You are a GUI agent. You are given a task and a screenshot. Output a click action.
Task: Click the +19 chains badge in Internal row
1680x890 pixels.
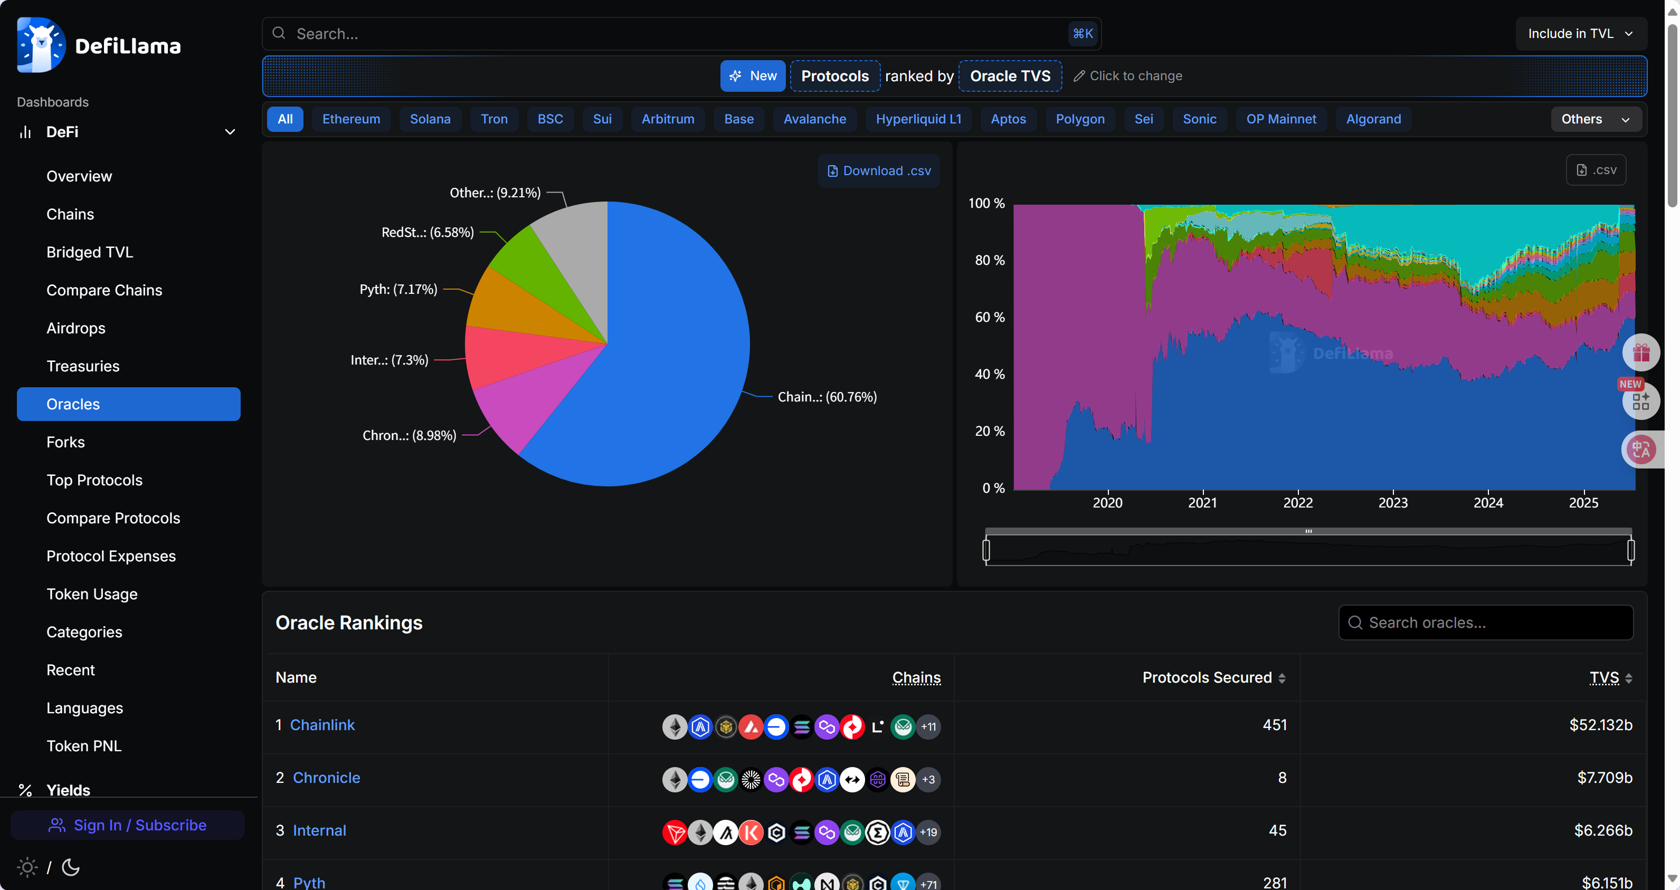pos(929,832)
